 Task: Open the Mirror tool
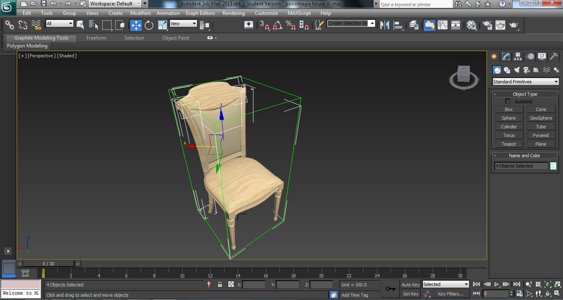[385, 25]
